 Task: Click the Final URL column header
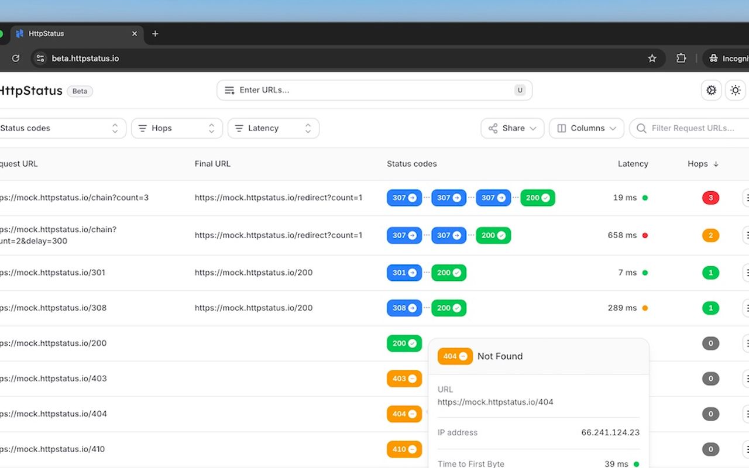coord(212,164)
